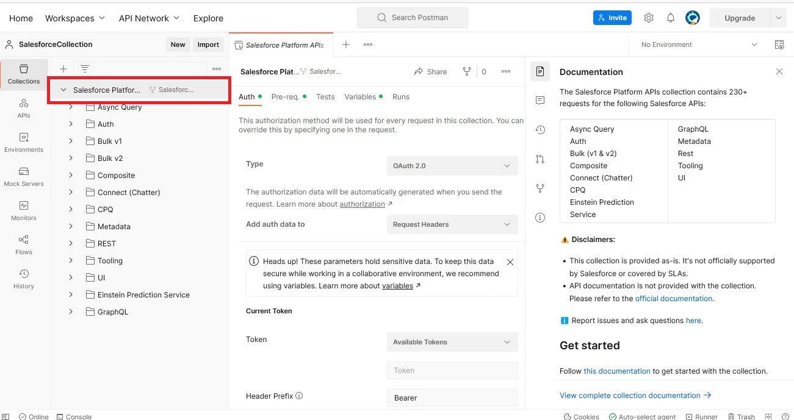Open the notifications bell
This screenshot has height=420, width=794.
[x=671, y=18]
